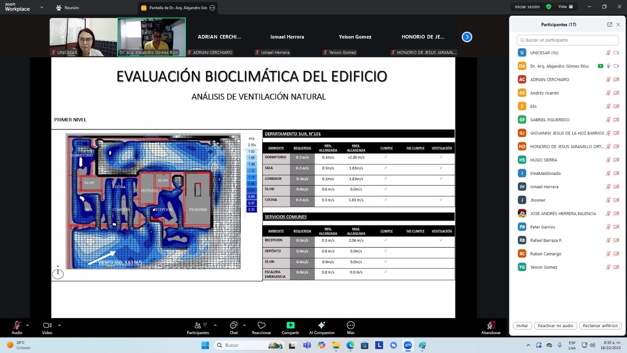627x353 pixels.
Task: Open the Zoom Workplace dropdown arrow
Action: coord(42,7)
